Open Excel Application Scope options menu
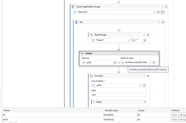Viewport: 186px width, 123px height. [x=162, y=7]
